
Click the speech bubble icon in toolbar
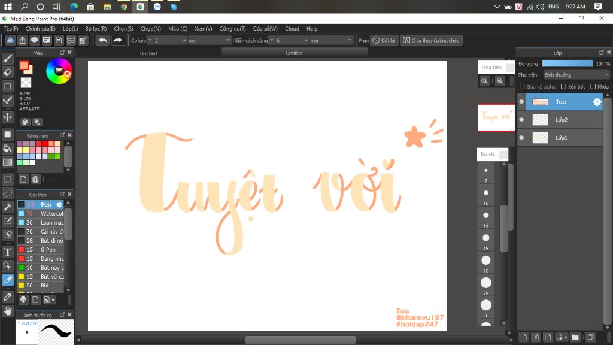[34, 40]
